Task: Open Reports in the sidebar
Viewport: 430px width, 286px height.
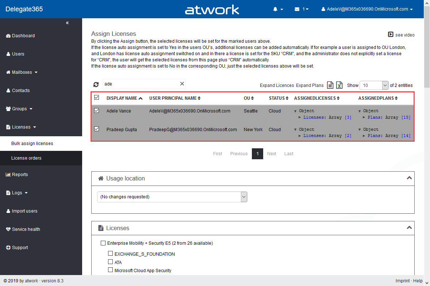Action: tap(20, 175)
